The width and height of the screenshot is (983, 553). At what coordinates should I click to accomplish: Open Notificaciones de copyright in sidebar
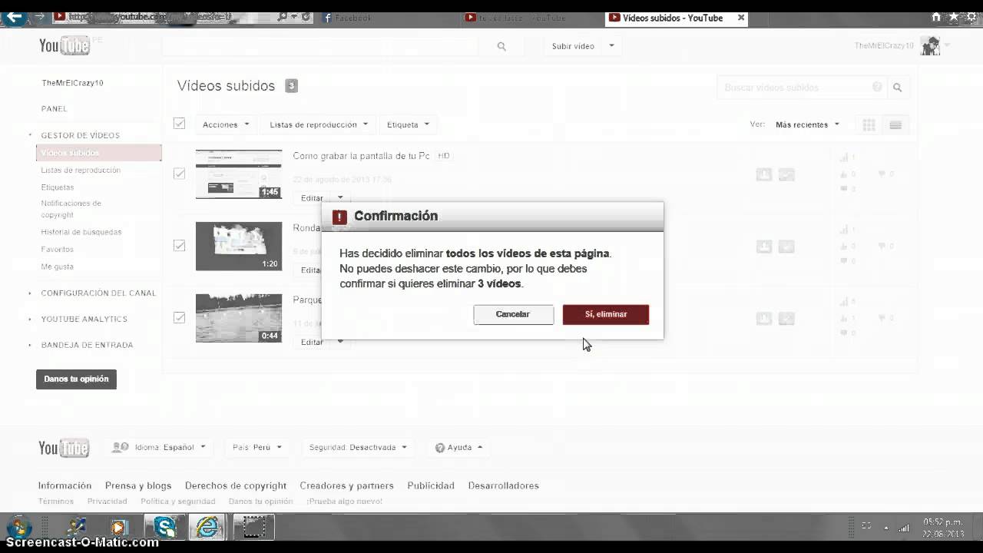[71, 209]
